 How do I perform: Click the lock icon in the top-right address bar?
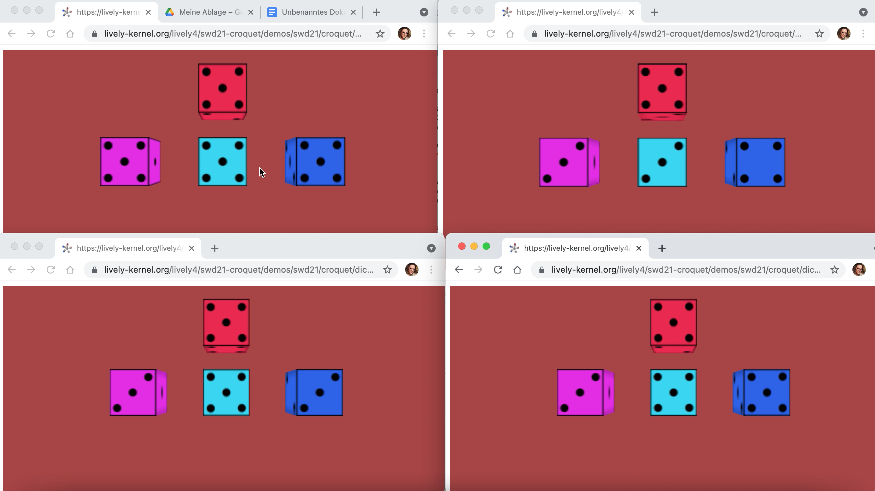pos(534,34)
